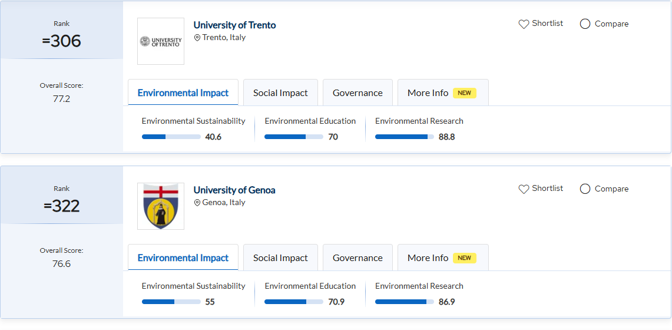
Task: Open the University of Genoa title link
Action: [234, 190]
